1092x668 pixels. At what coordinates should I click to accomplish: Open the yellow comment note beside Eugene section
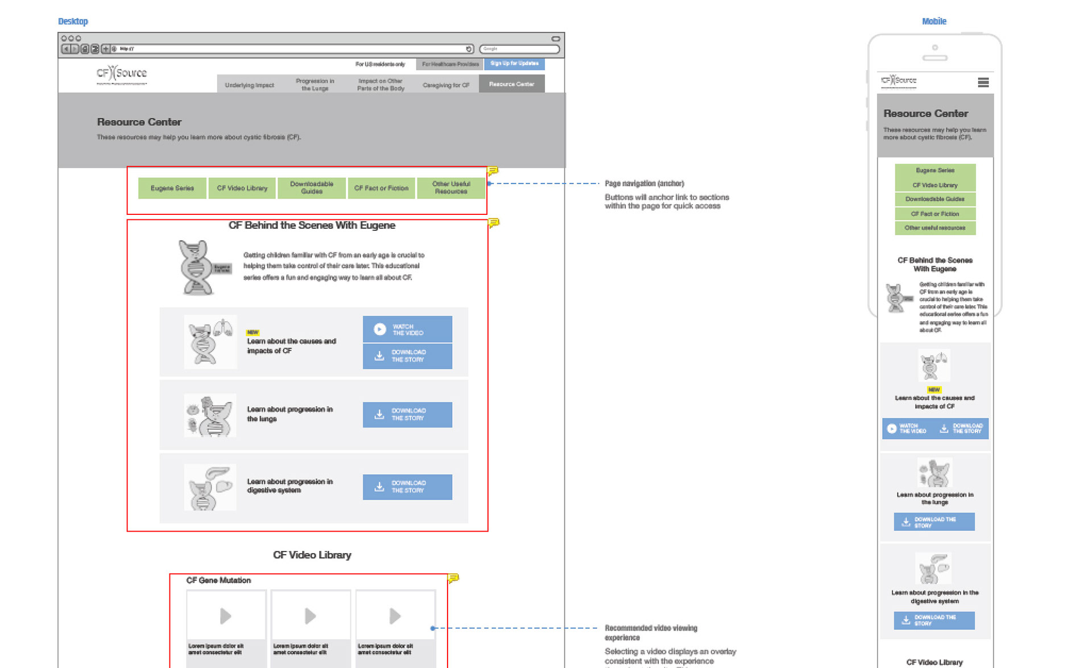(494, 223)
